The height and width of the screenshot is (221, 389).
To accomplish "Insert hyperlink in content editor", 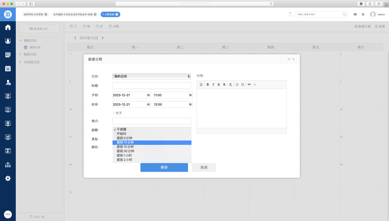I will 249,85.
